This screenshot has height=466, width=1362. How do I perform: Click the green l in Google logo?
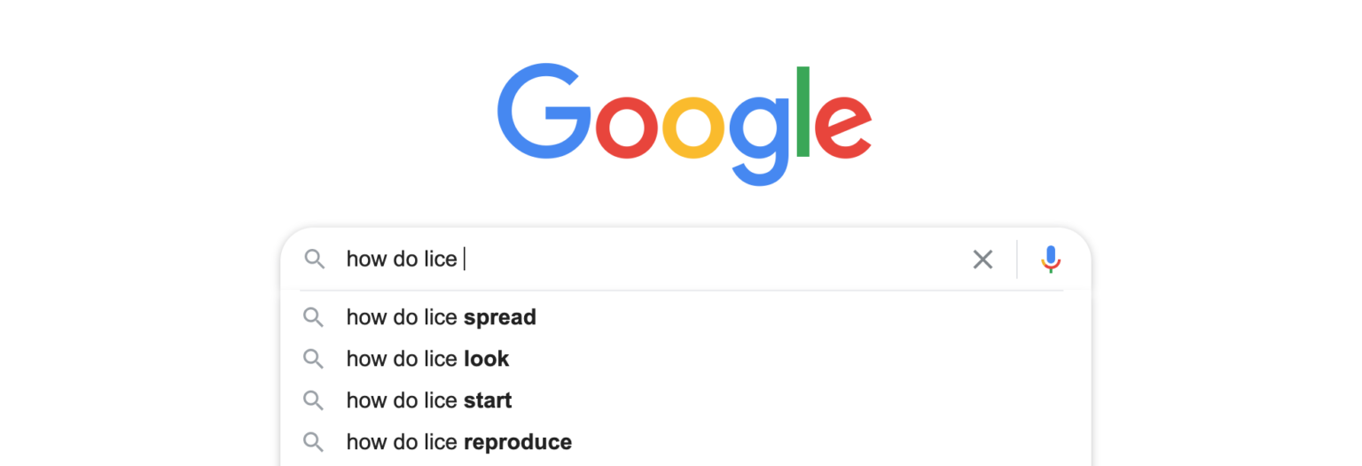click(803, 112)
